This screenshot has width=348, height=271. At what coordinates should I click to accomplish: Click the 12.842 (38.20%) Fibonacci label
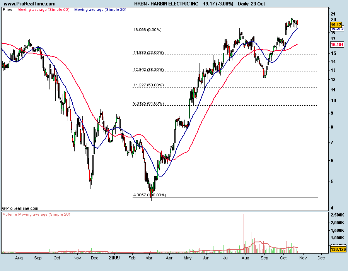point(148,70)
